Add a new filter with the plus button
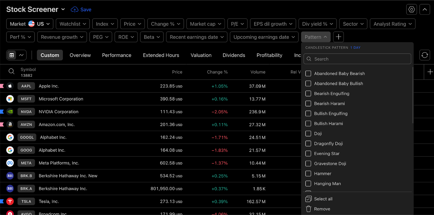 click(339, 37)
